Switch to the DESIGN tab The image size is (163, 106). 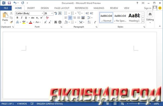[45, 8]
